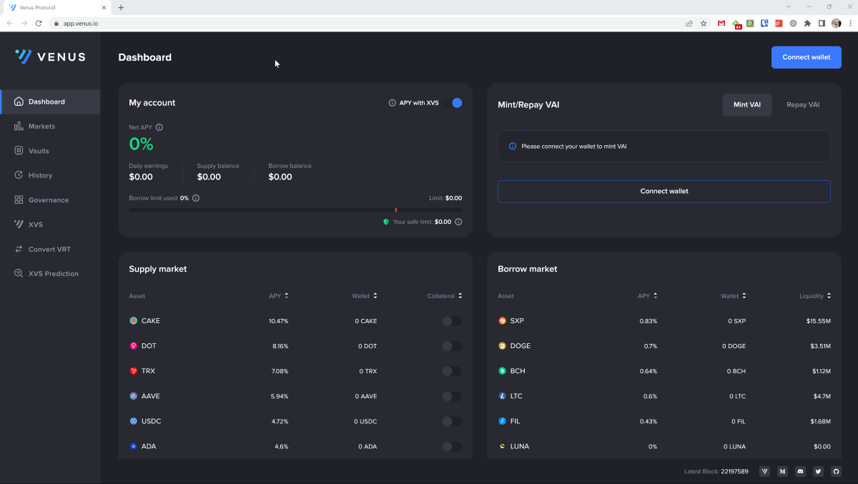Image resolution: width=858 pixels, height=484 pixels.
Task: Click the DOGE coin icon
Action: pos(502,346)
